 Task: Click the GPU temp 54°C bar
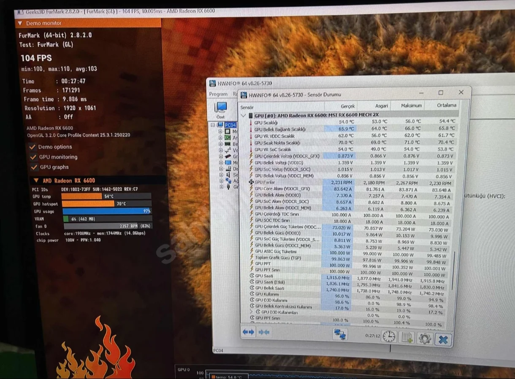(x=106, y=196)
